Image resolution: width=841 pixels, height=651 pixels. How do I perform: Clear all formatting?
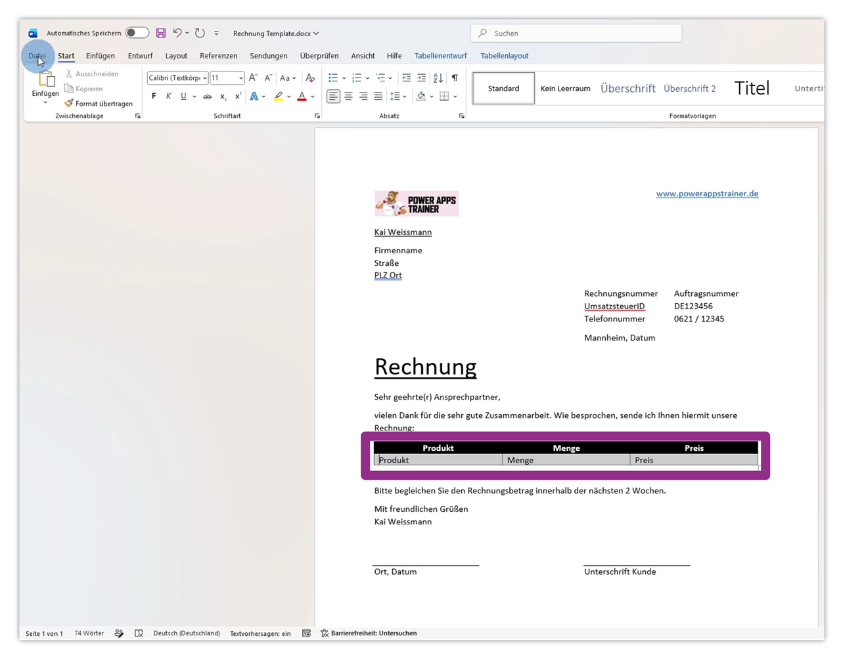[310, 78]
